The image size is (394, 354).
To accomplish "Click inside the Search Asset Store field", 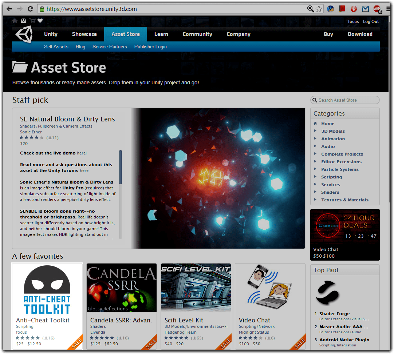I will coord(346,100).
